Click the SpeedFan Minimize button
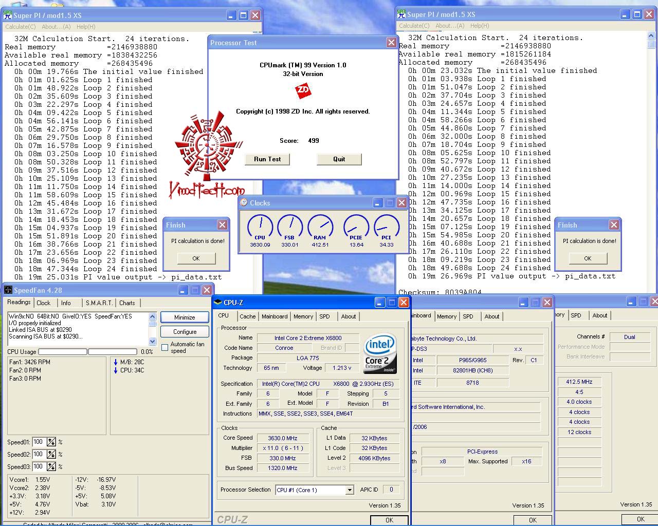This screenshot has width=658, height=526. (x=185, y=317)
